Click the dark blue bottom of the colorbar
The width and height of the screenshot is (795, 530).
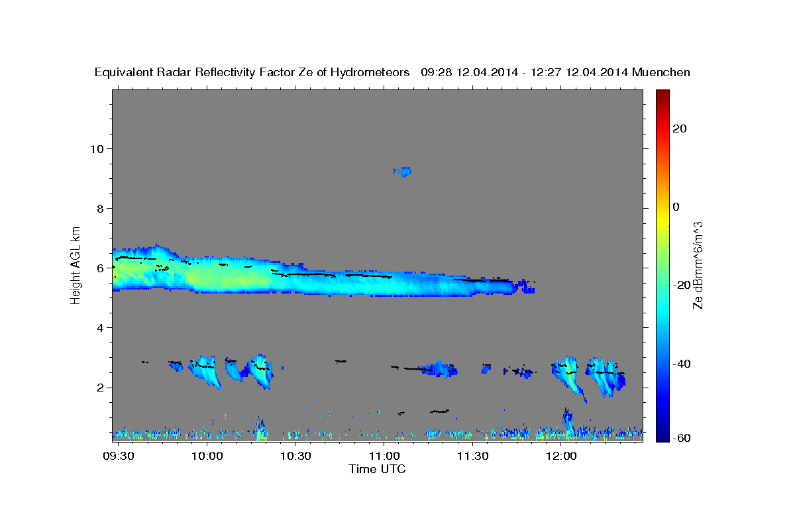[662, 434]
